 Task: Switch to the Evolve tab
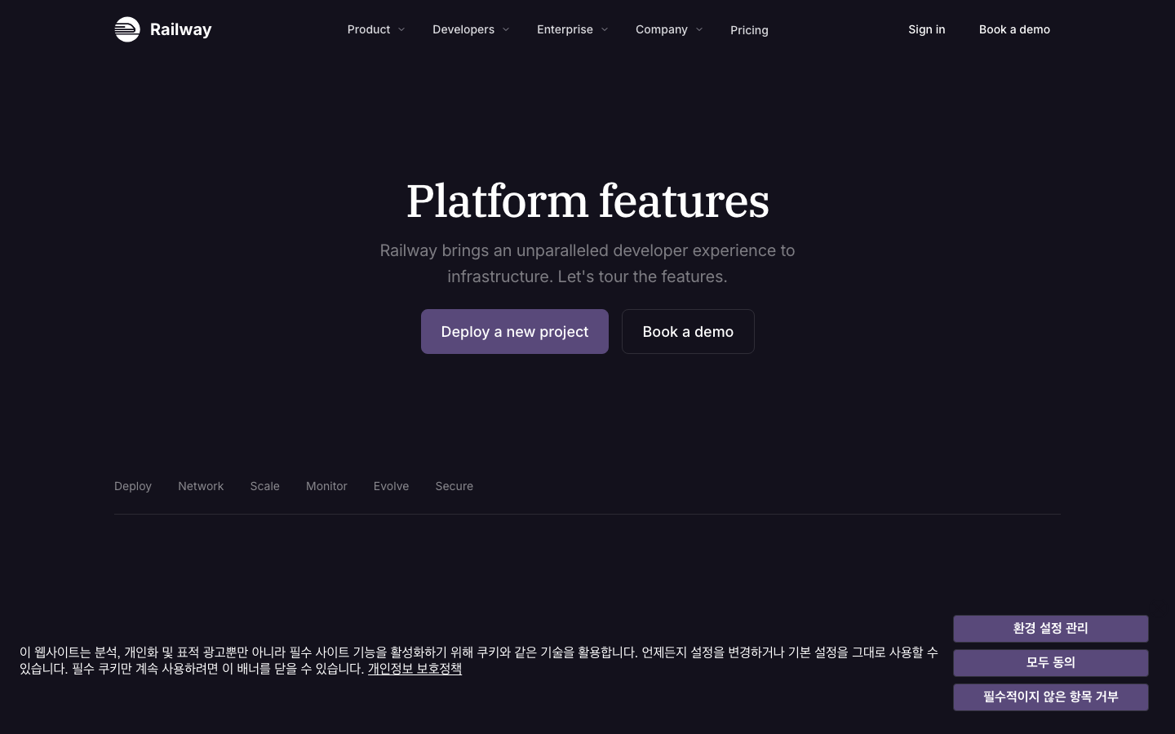pyautogui.click(x=391, y=486)
